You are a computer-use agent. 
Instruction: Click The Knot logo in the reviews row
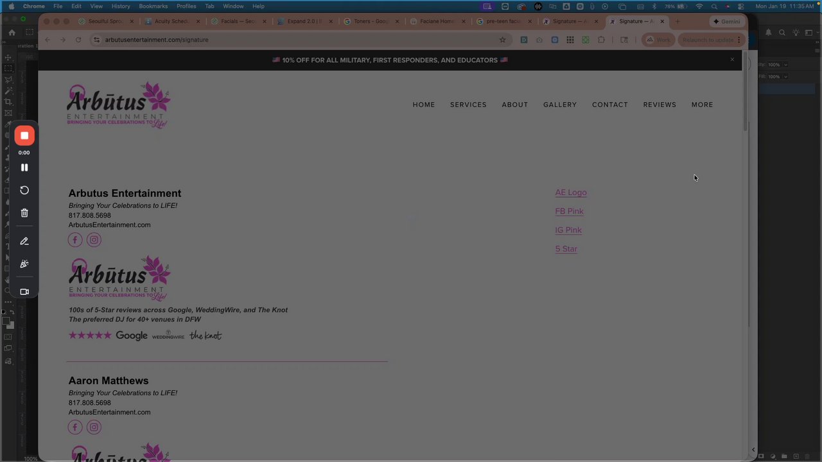click(x=205, y=336)
